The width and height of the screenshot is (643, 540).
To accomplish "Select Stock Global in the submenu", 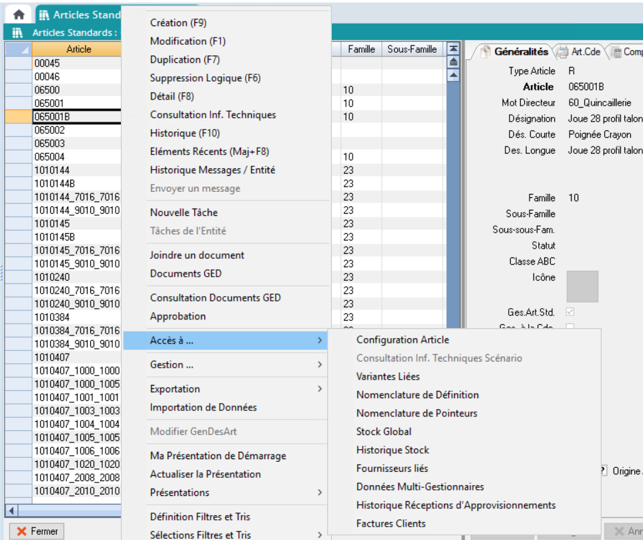I will click(x=384, y=432).
